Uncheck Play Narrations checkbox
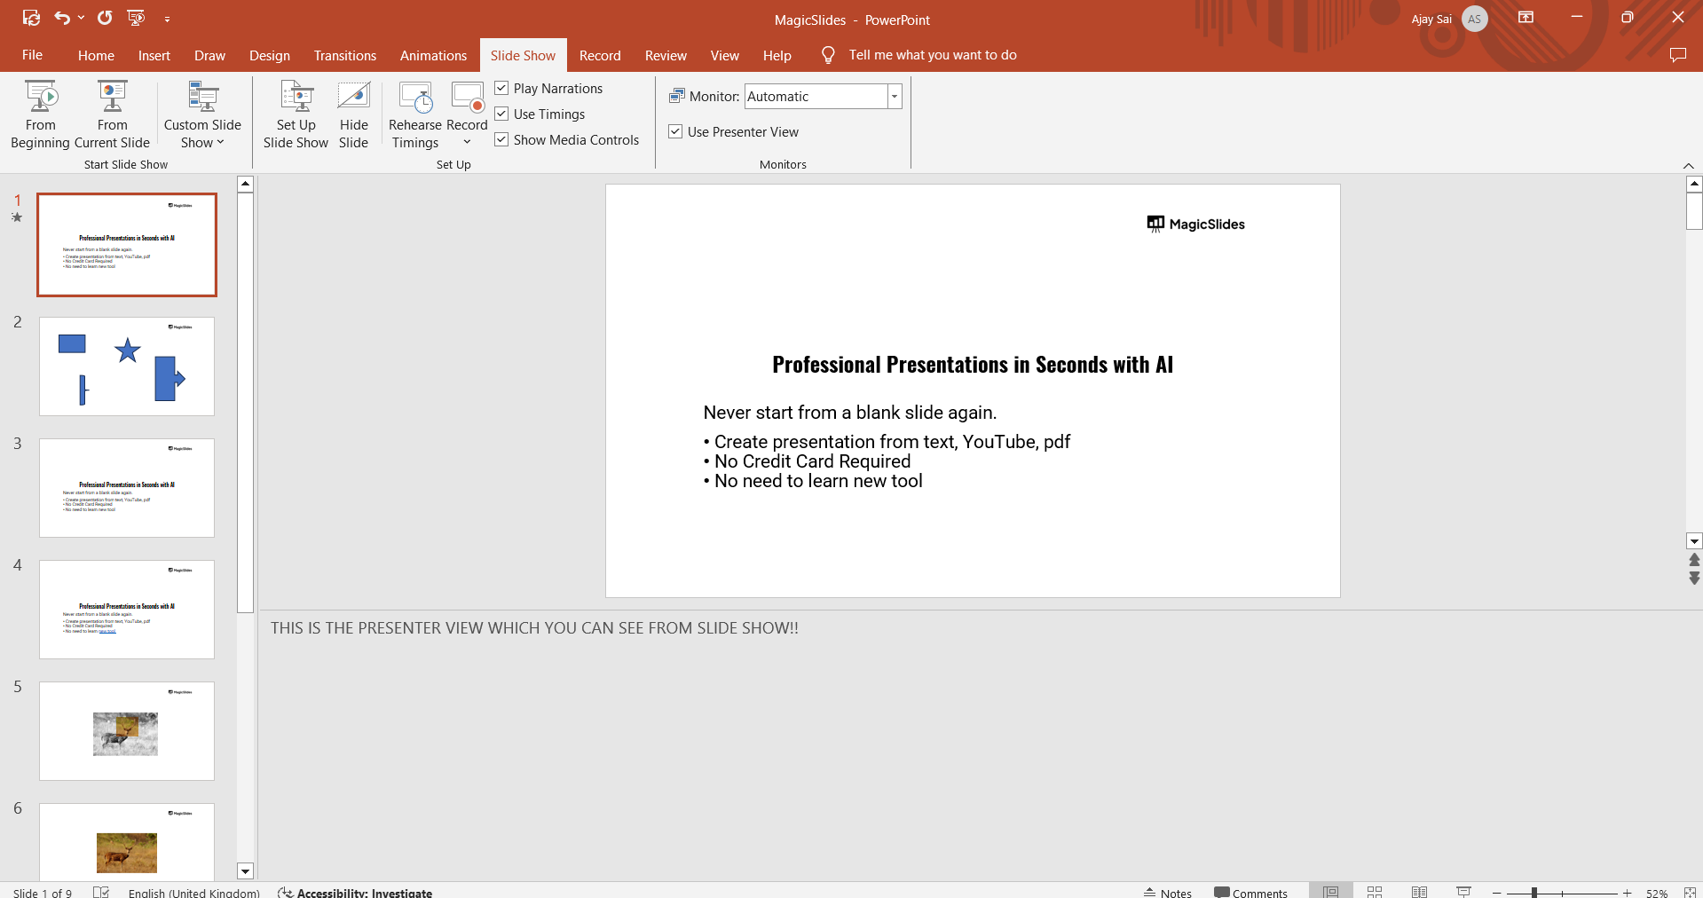1703x898 pixels. [x=501, y=88]
